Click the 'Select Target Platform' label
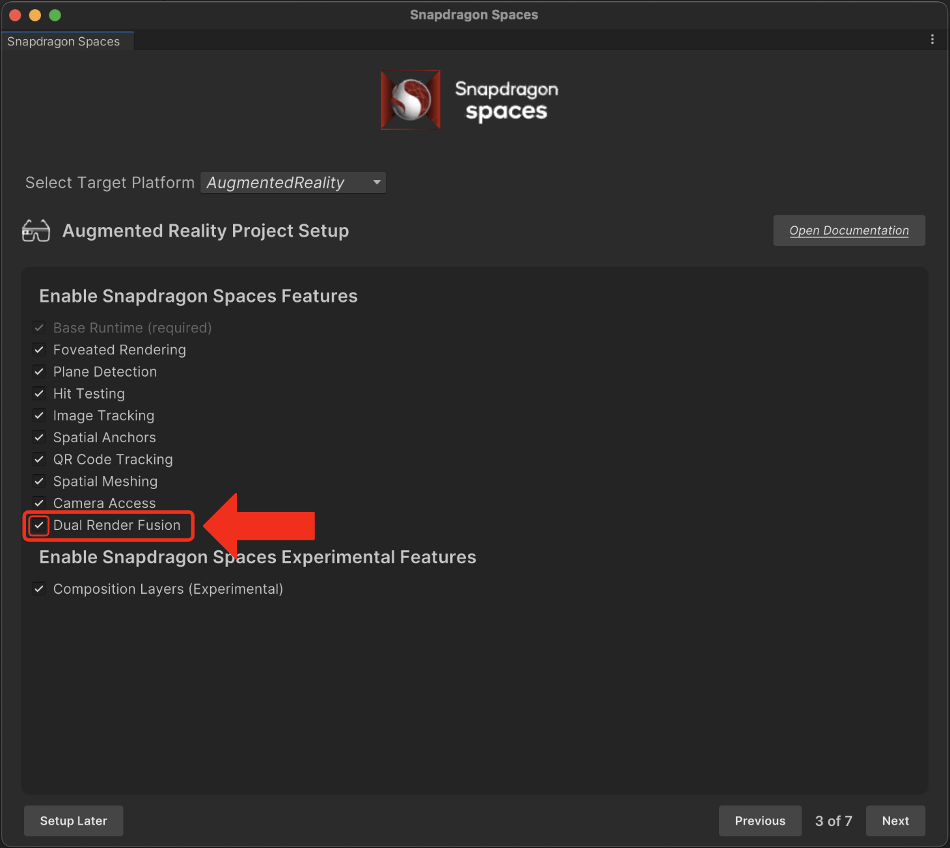 point(110,183)
